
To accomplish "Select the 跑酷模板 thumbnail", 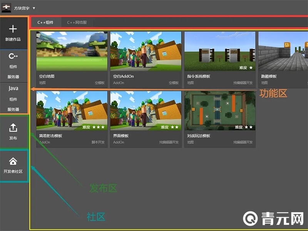I will tap(283, 51).
